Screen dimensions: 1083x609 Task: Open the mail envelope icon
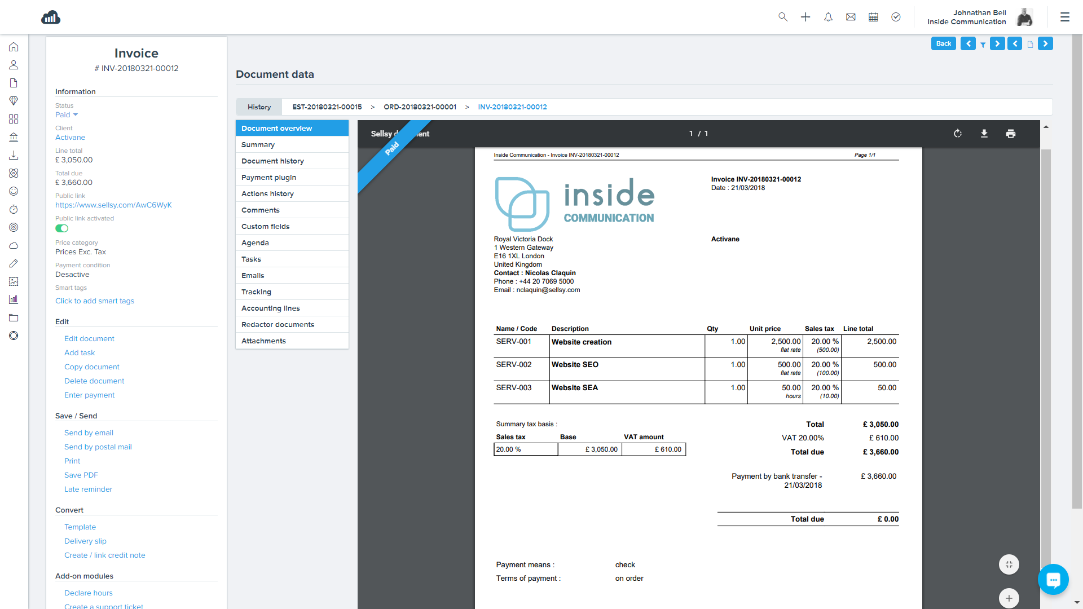coord(851,17)
